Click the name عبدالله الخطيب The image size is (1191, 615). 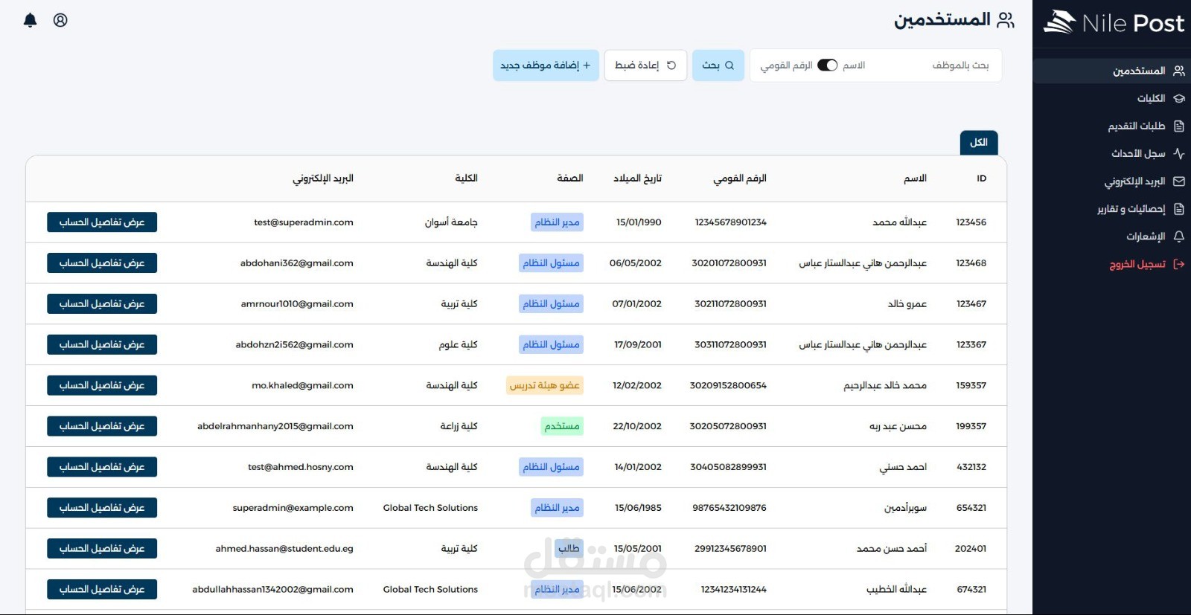[x=896, y=590]
